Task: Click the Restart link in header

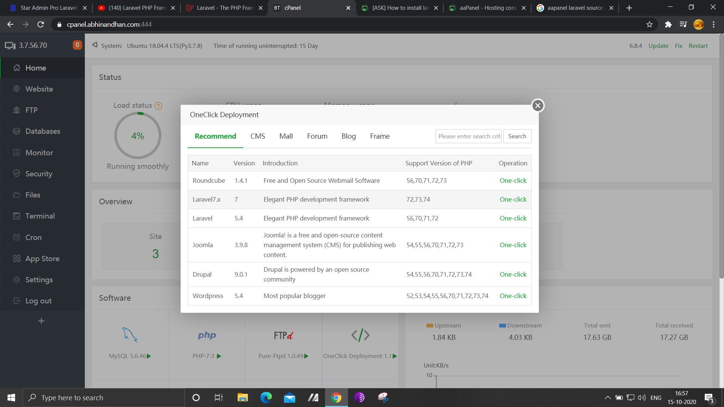Action: 698,46
